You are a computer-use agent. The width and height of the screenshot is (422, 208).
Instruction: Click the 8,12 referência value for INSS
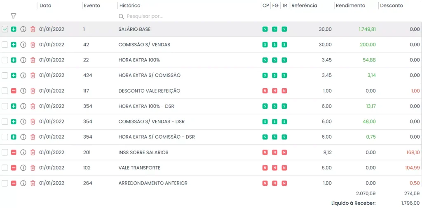[x=327, y=153]
